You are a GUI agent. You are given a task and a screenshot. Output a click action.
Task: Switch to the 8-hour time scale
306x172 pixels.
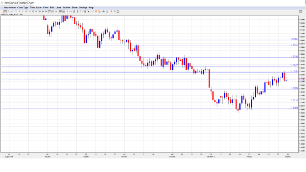tap(46, 11)
